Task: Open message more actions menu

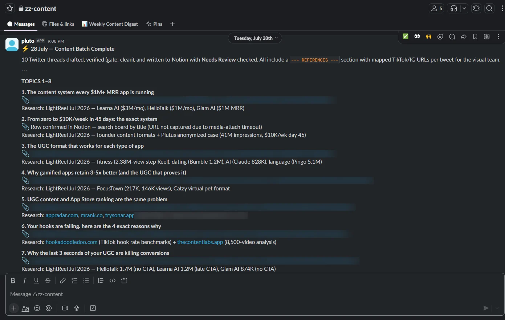Action: tap(498, 37)
